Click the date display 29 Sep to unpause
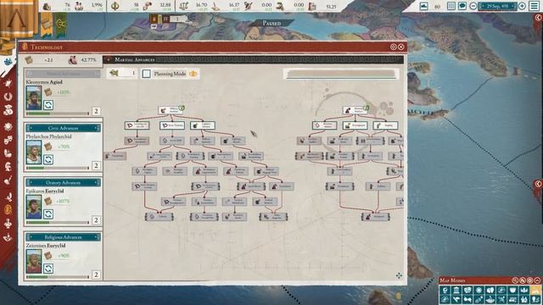The width and height of the screenshot is (543, 305). 498,6
